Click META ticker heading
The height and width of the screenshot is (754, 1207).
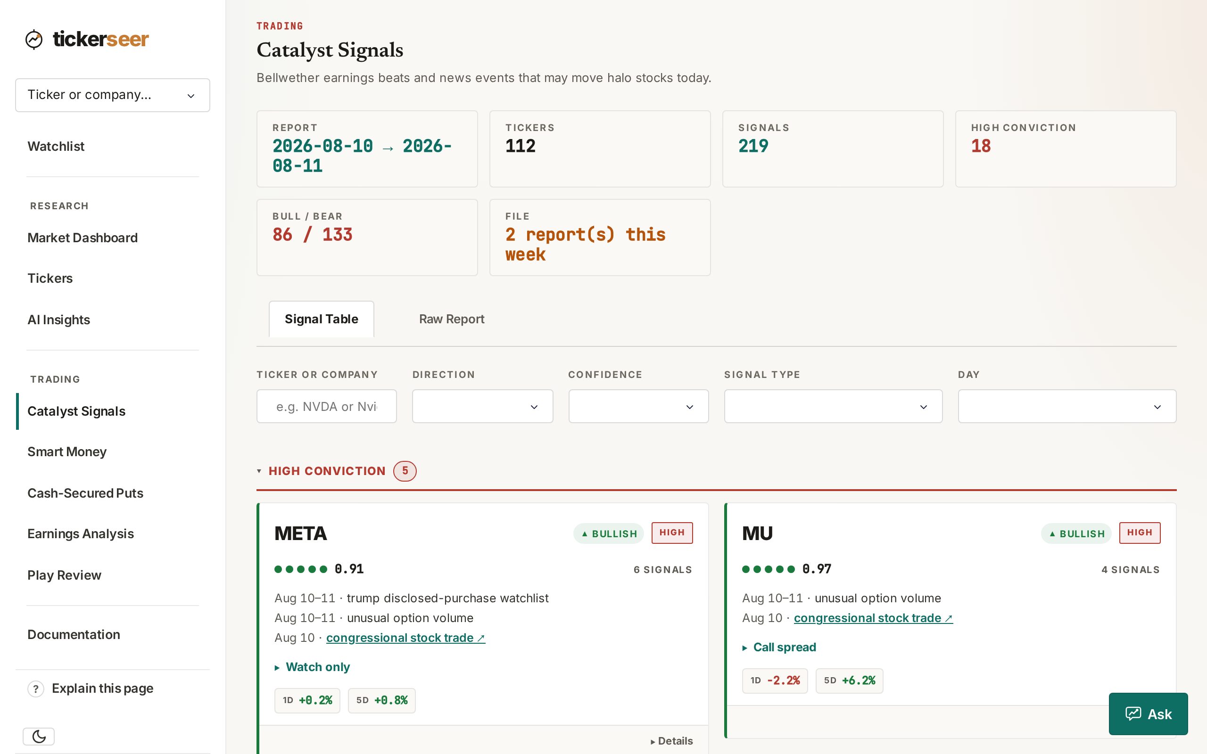300,533
